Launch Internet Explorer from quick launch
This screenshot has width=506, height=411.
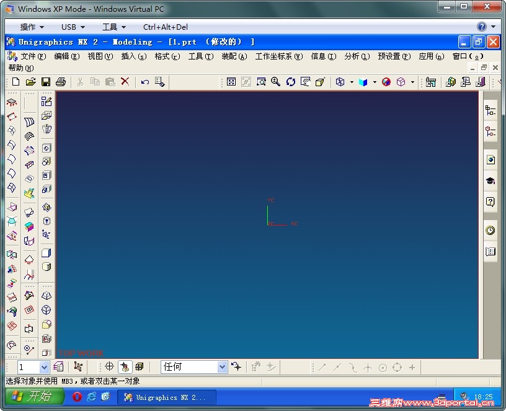coord(92,397)
